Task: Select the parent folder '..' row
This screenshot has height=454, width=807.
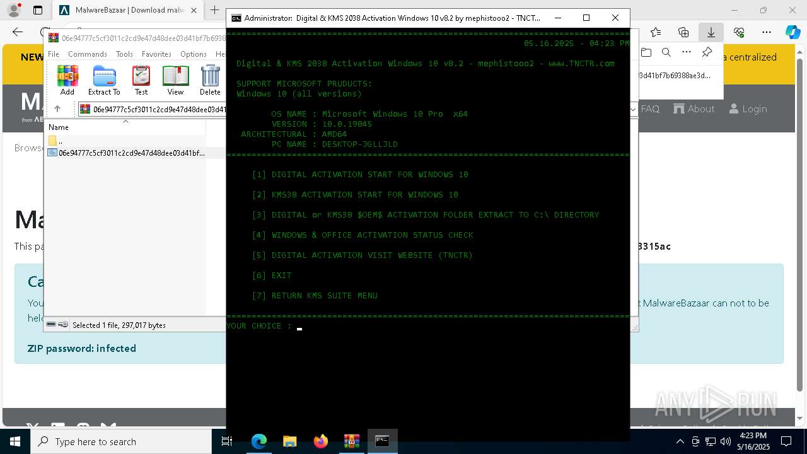Action: tap(126, 141)
